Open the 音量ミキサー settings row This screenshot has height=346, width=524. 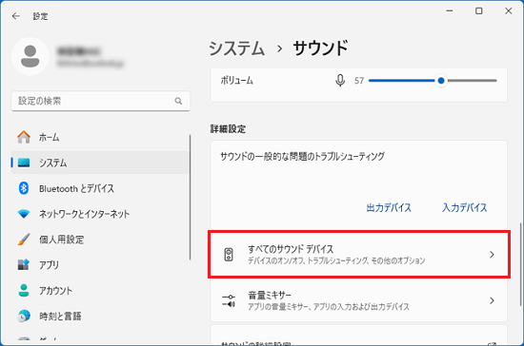358,300
